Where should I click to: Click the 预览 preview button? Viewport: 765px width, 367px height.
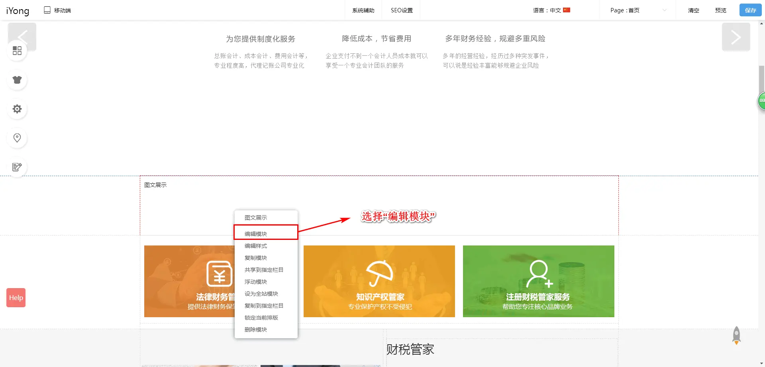[720, 10]
